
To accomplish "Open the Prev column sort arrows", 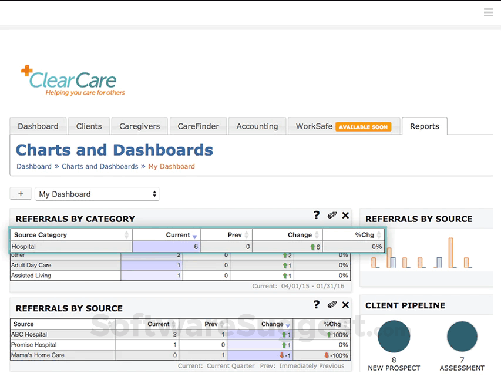I will coord(247,234).
